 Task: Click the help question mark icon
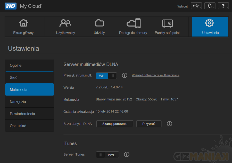click(x=223, y=6)
